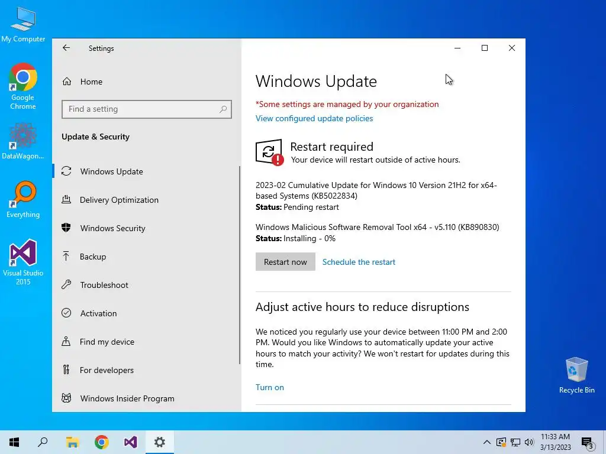The height and width of the screenshot is (454, 606).
Task: Open the Home icon in Settings sidebar
Action: (x=67, y=82)
